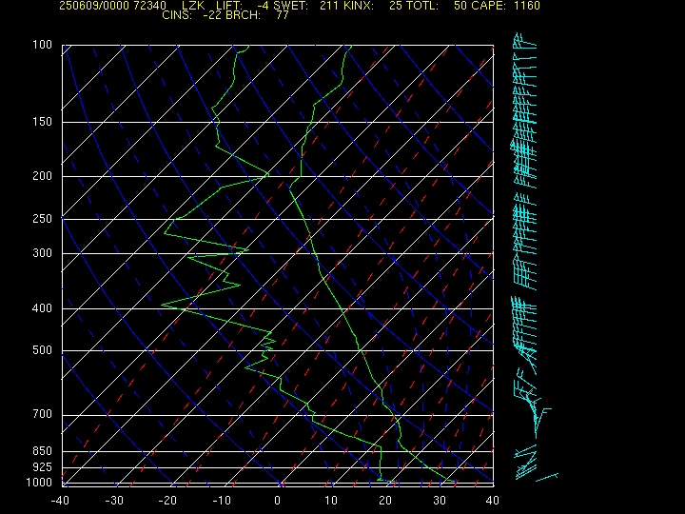Image resolution: width=685 pixels, height=514 pixels.
Task: Click the -30 temperature axis label
Action: point(114,501)
